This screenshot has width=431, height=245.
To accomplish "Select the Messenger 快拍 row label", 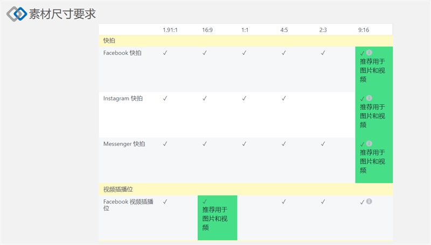I will tap(124, 144).
